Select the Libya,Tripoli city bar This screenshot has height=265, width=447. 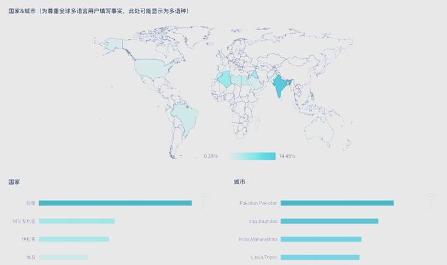click(320, 257)
